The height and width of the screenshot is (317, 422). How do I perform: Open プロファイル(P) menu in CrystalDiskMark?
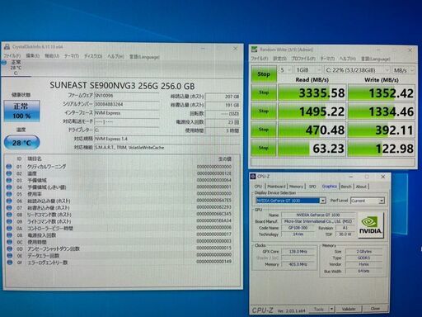click(303, 59)
